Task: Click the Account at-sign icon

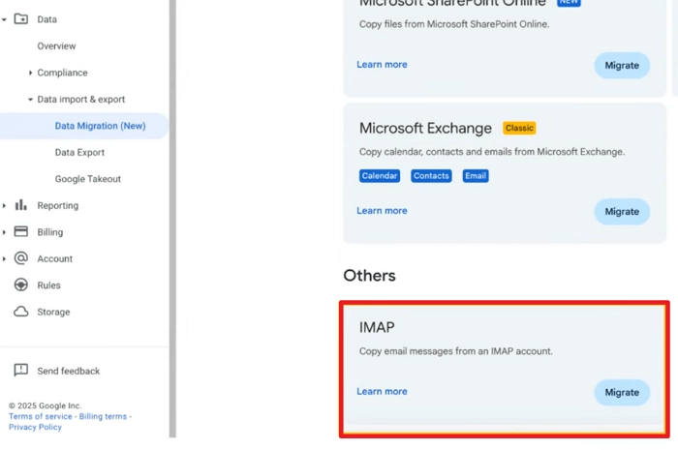Action: (x=20, y=258)
